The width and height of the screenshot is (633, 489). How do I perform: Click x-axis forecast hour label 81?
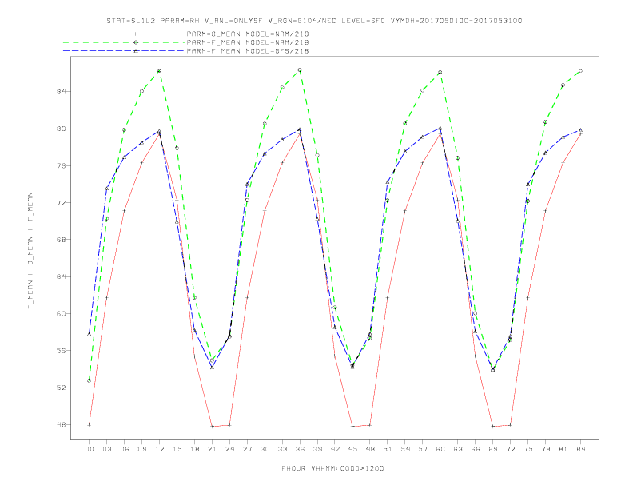click(563, 449)
